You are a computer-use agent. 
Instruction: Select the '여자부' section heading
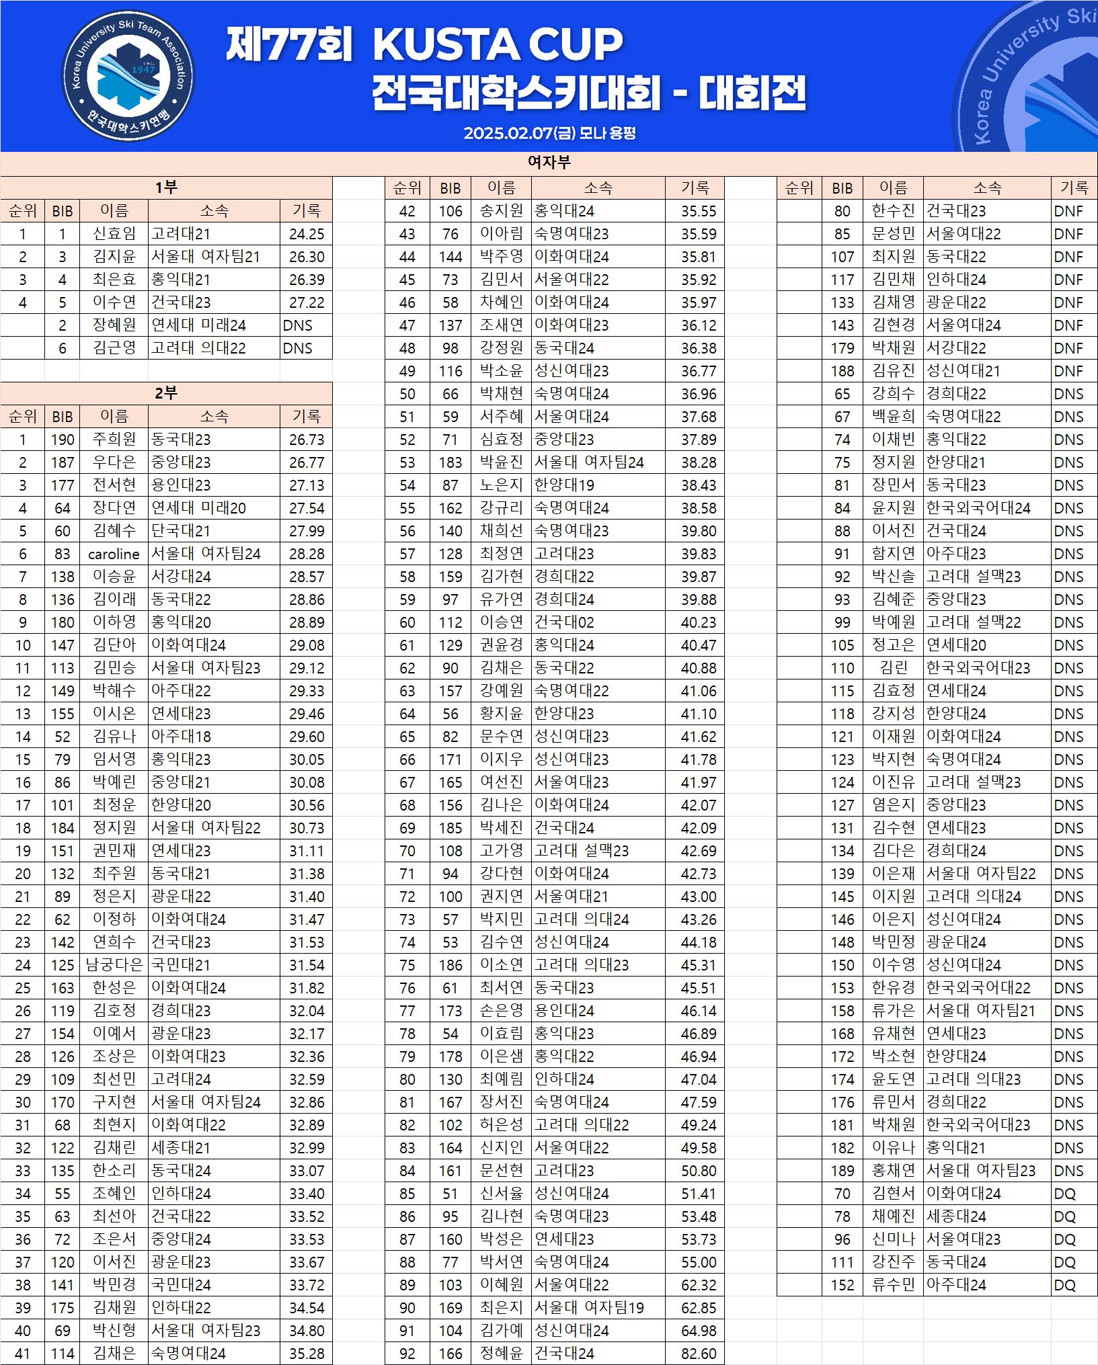point(549,162)
